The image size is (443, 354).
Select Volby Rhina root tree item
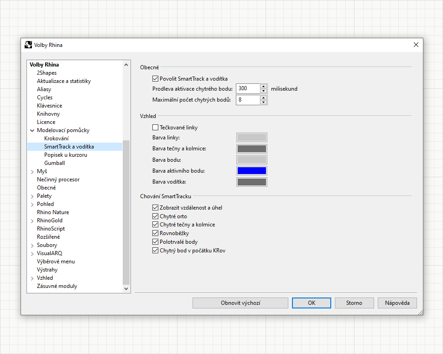point(44,65)
